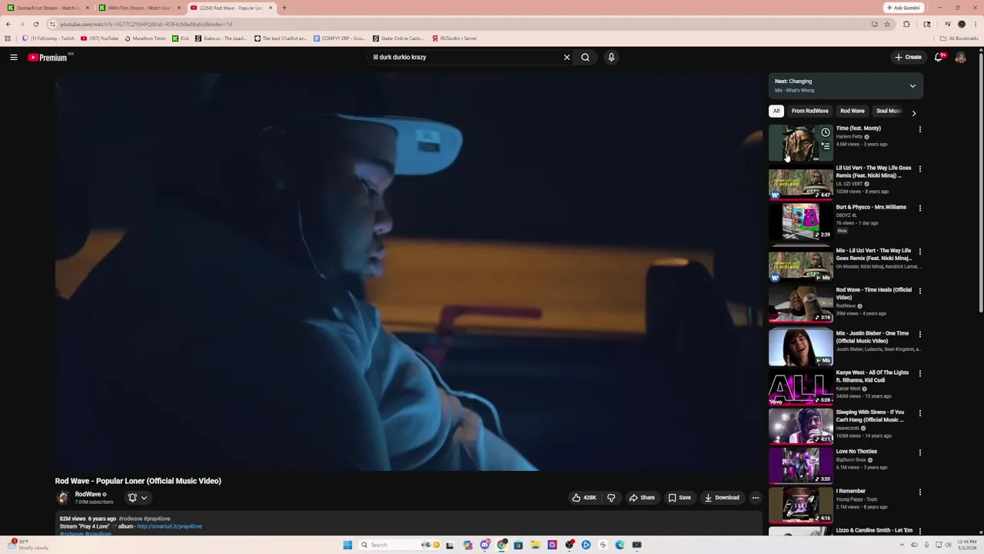This screenshot has width=984, height=554.
Task: Toggle RodWave channel notification bell
Action: (132, 498)
